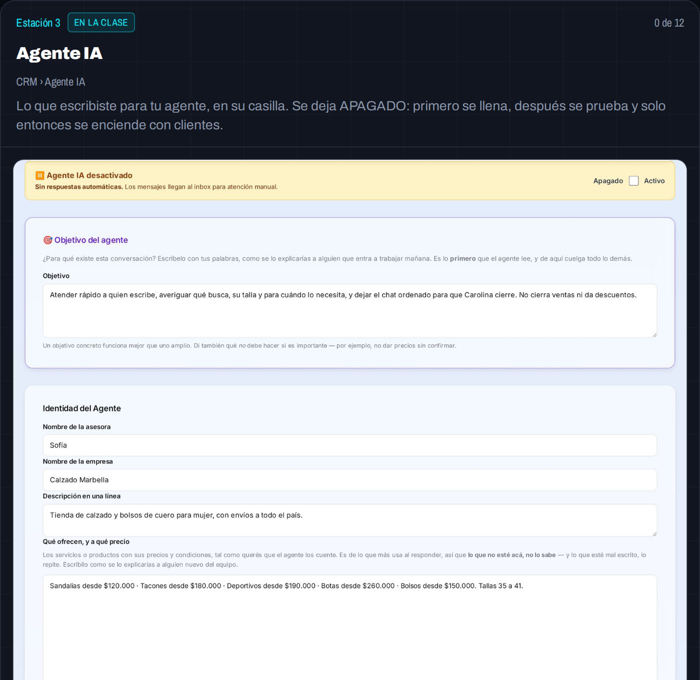The height and width of the screenshot is (680, 700).
Task: Click the 0 de 12 progress counter
Action: click(x=669, y=23)
